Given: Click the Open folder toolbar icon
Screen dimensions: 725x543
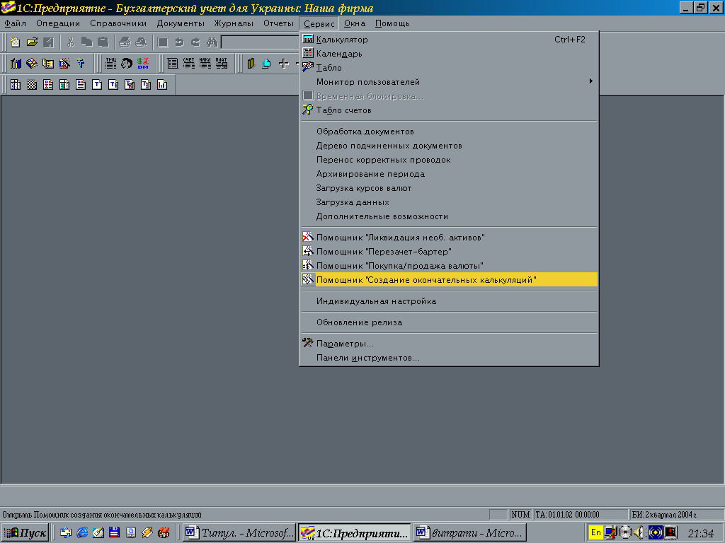Looking at the screenshot, I should click(32, 42).
